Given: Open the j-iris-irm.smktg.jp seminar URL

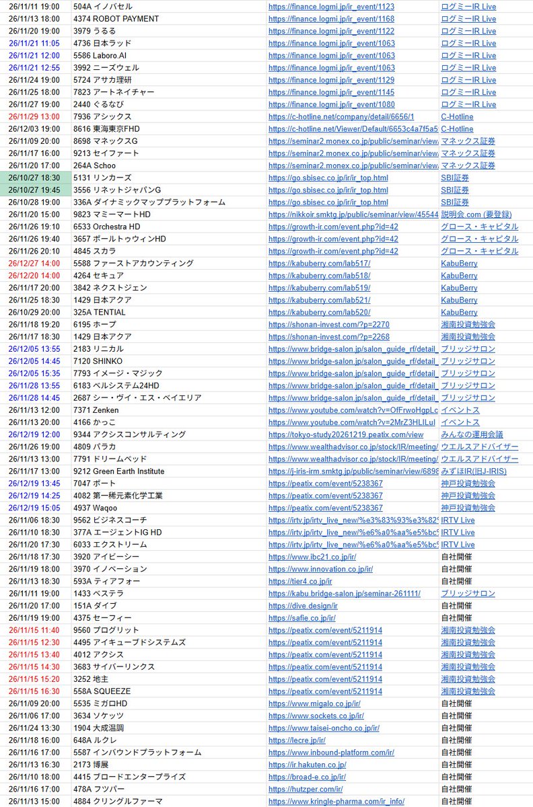Looking at the screenshot, I should [353, 471].
